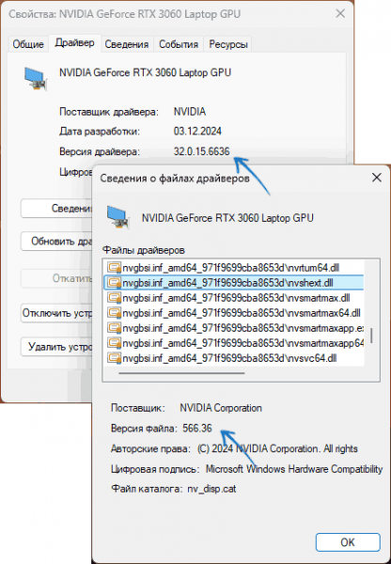
Task: Select the Драйвер tab
Action: 74,43
